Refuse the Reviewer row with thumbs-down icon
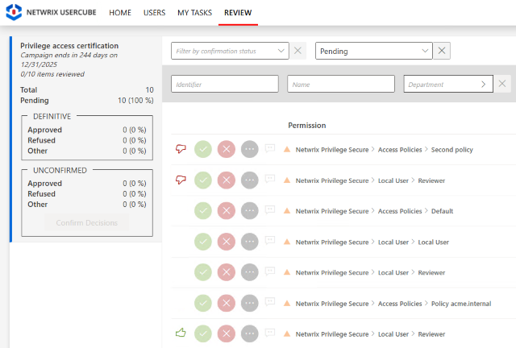Screen dimensions: 516x348 click(227, 180)
